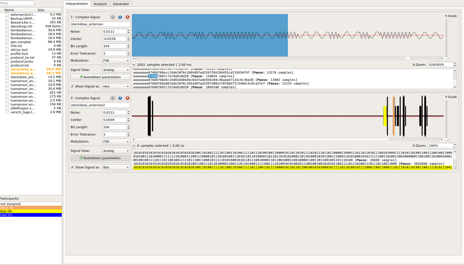This screenshot has height=265, width=464.
Task: Click horizontal scrollbar under signal 1 waveform
Action: (287, 58)
